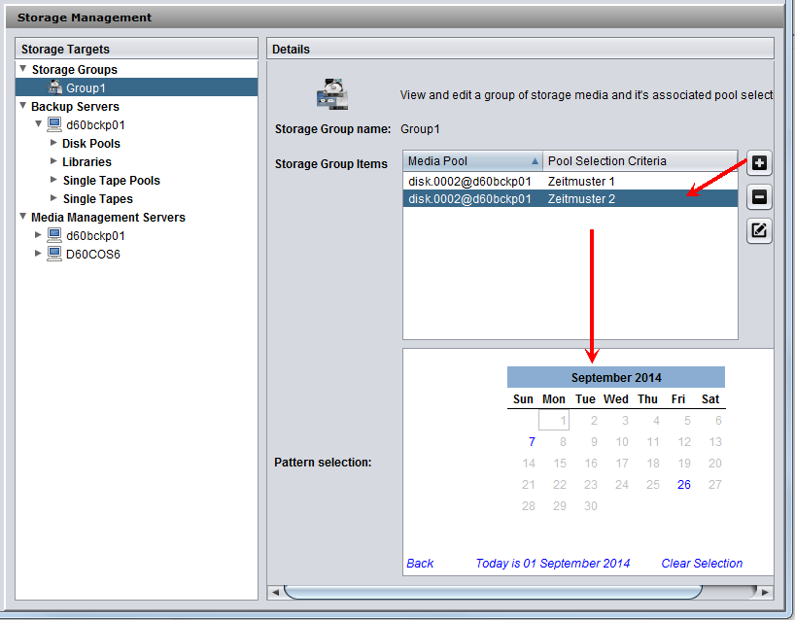Sort by Pool Selection Criteria column header
Screen dimensions: 795x620
pyautogui.click(x=639, y=161)
